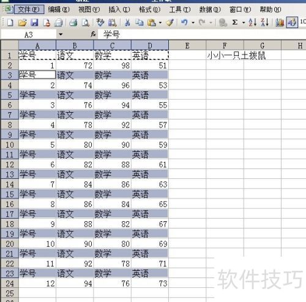306x302 pixels.
Task: Click the Select All corner button
Action: 10,45
